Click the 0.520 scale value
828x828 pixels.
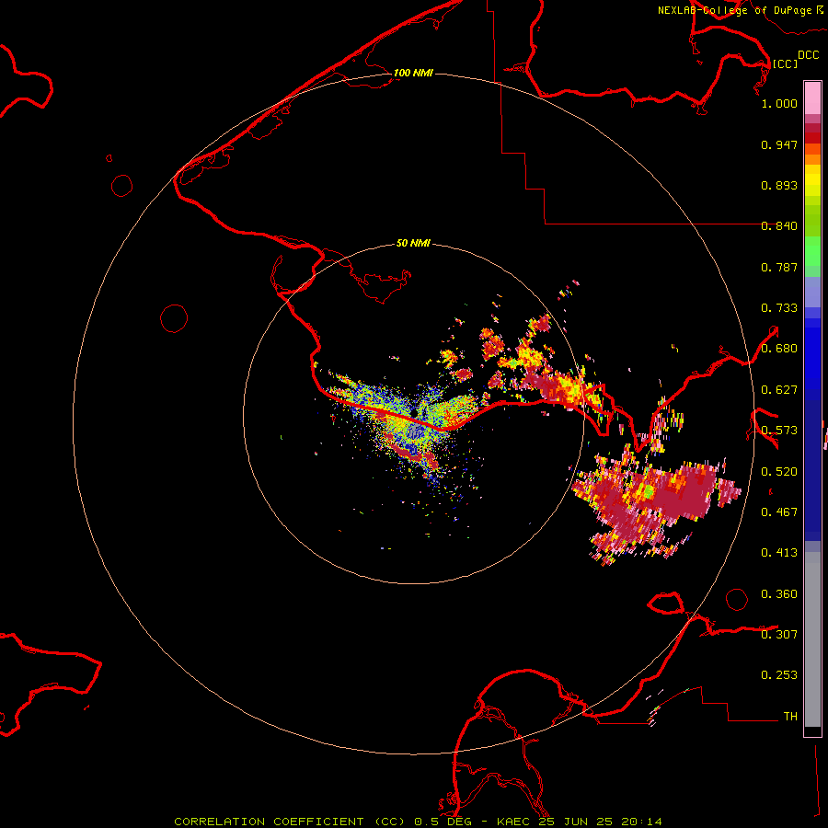(779, 472)
